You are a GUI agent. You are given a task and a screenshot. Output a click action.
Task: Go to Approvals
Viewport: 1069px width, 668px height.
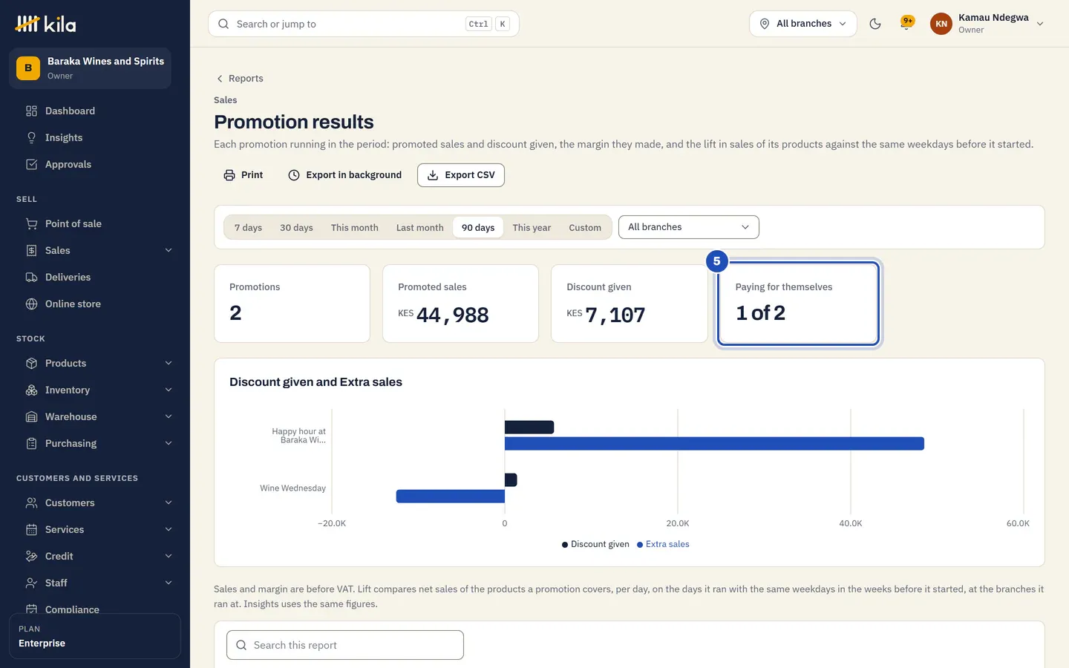pyautogui.click(x=95, y=164)
